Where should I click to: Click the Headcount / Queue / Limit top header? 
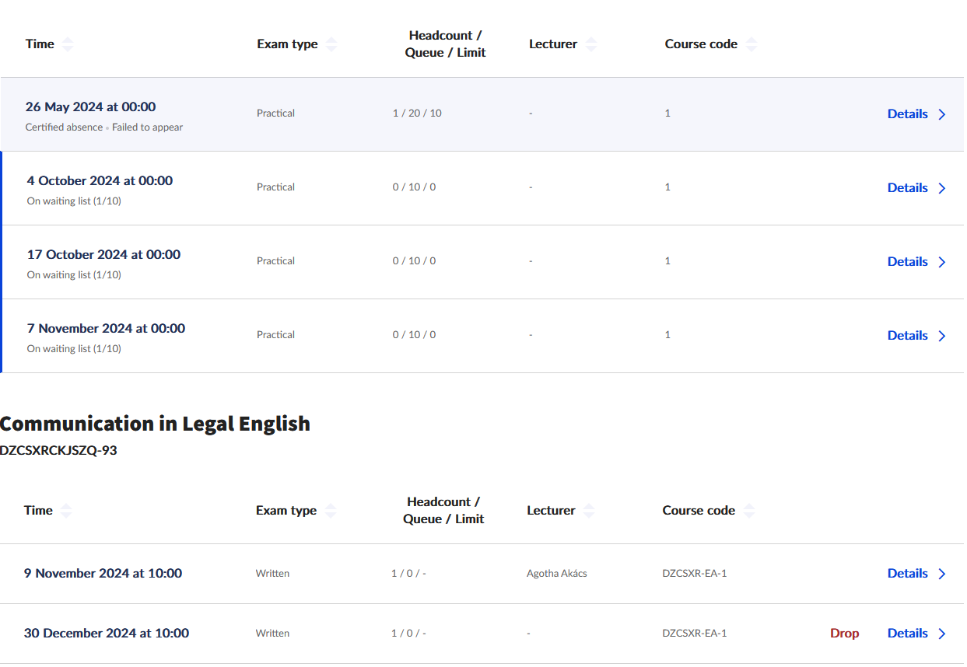click(445, 44)
